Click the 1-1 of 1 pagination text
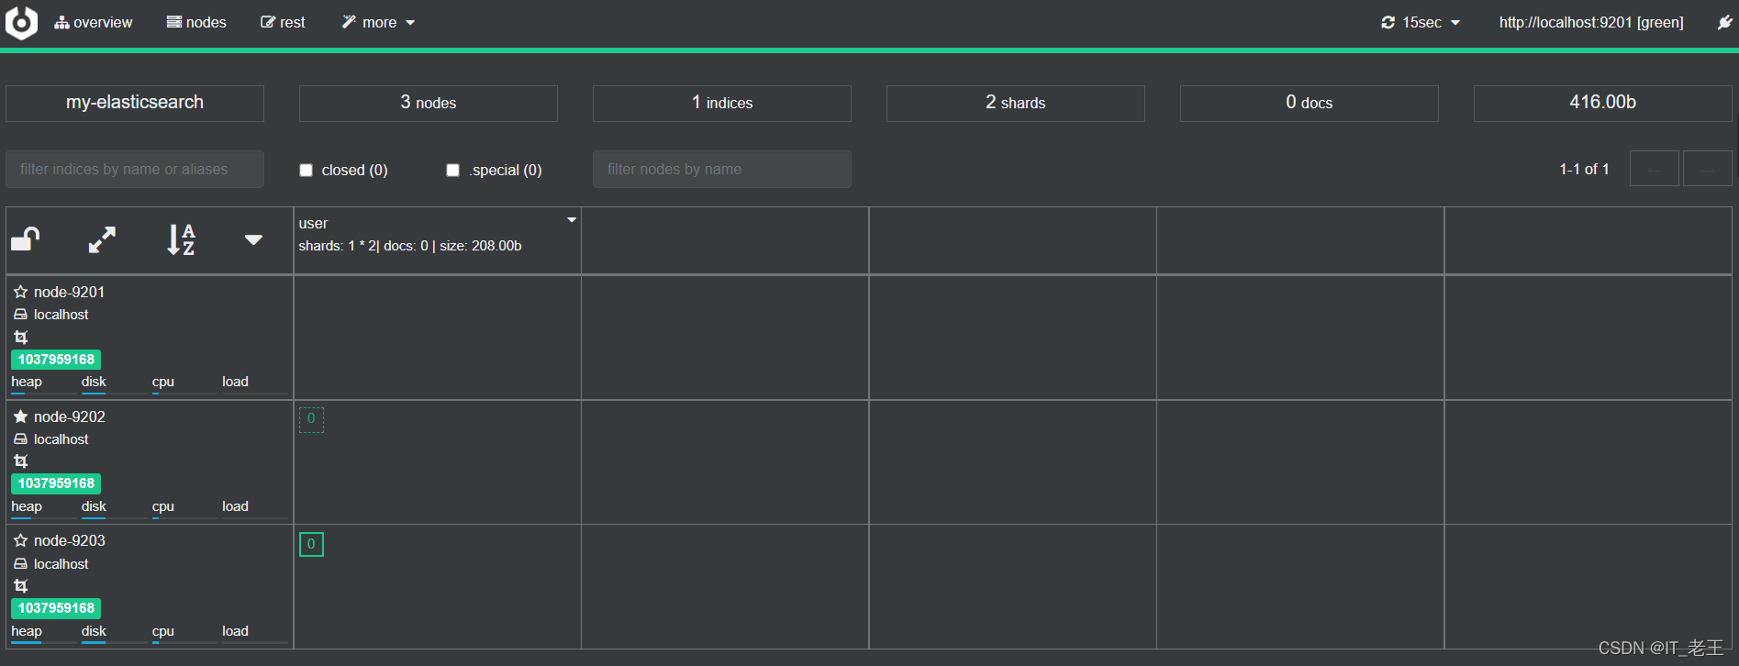 pos(1584,169)
